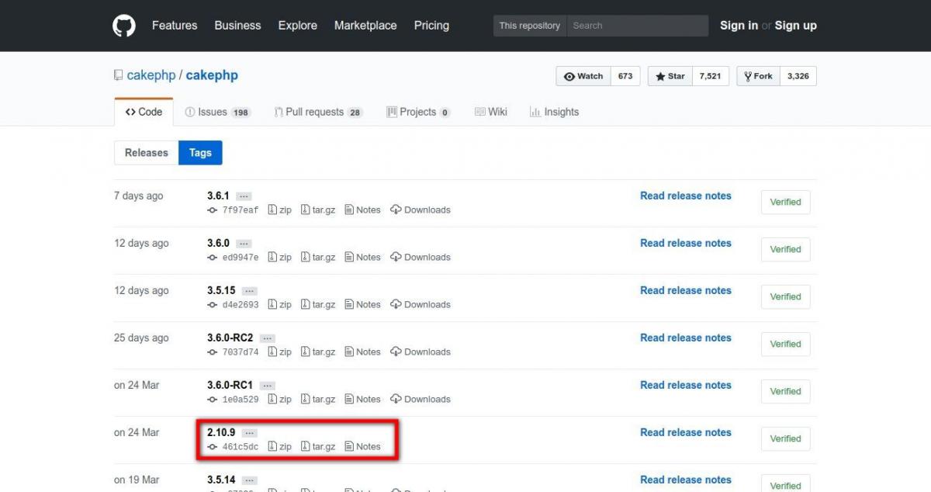Expand the ellipsis next to 3.5.15
The width and height of the screenshot is (931, 492).
point(249,292)
